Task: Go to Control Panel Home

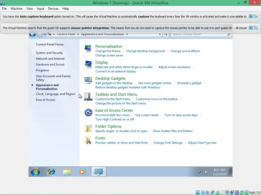Action: tap(50, 44)
